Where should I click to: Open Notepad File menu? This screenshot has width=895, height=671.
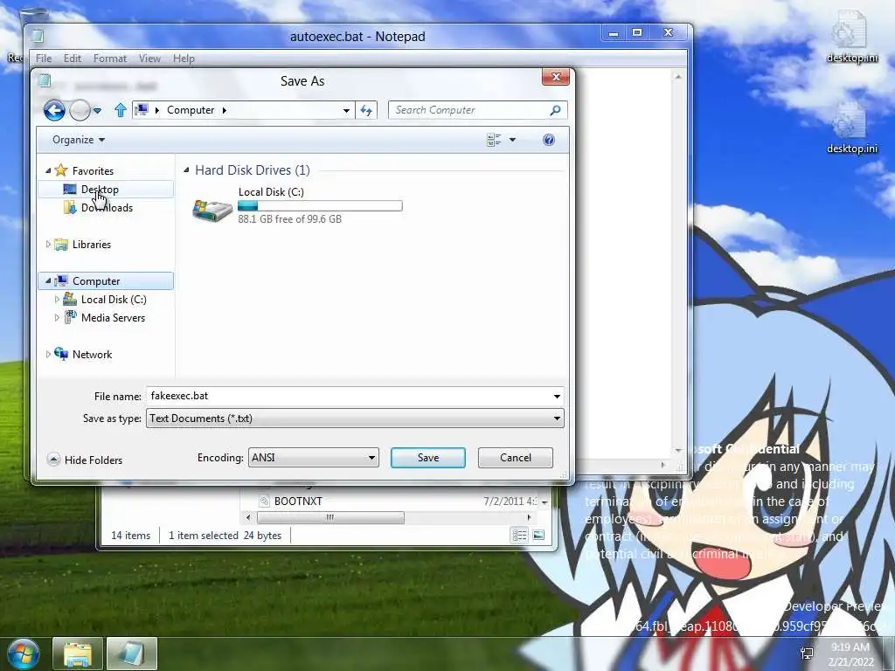point(44,59)
